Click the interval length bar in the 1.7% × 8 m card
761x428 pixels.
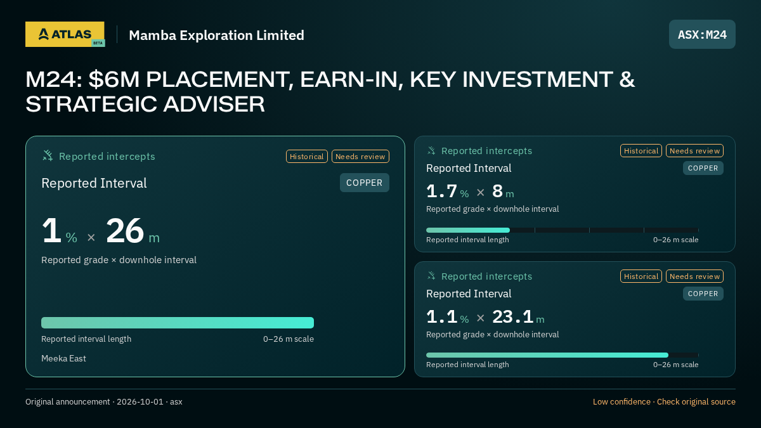point(563,230)
